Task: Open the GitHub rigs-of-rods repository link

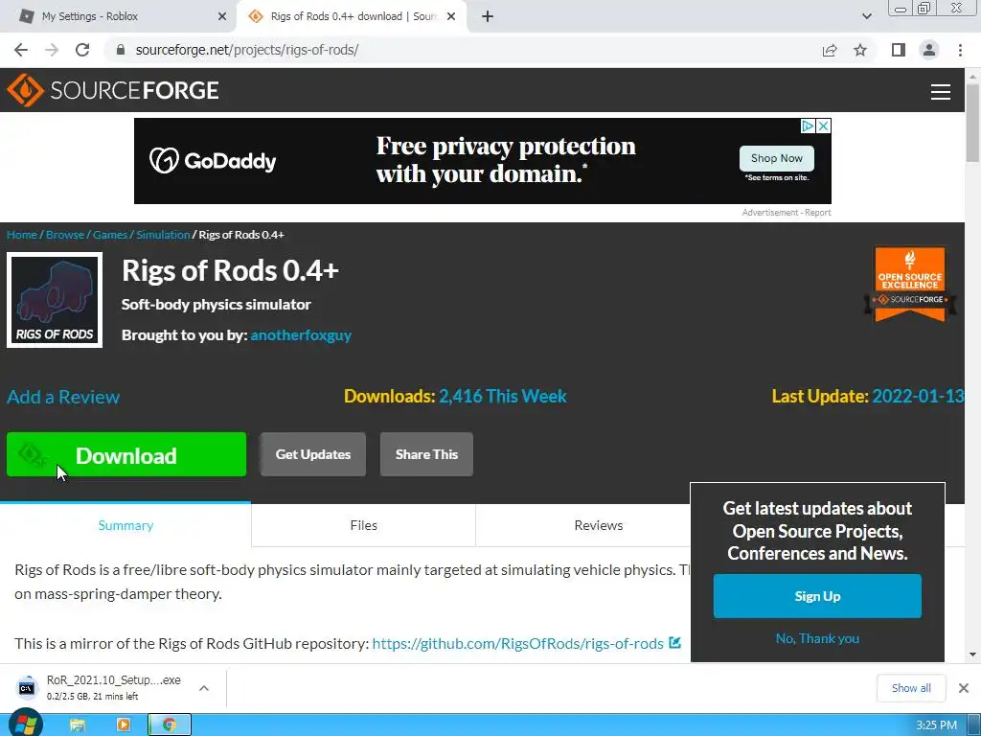Action: point(517,643)
